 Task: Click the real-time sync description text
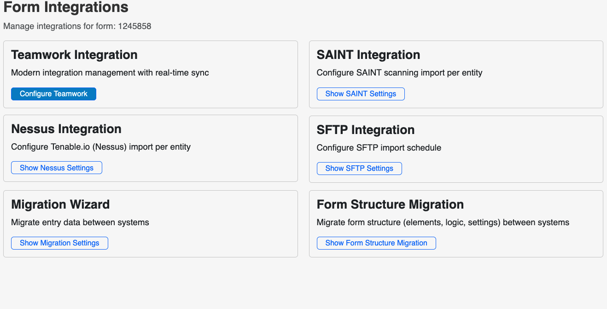click(x=110, y=73)
